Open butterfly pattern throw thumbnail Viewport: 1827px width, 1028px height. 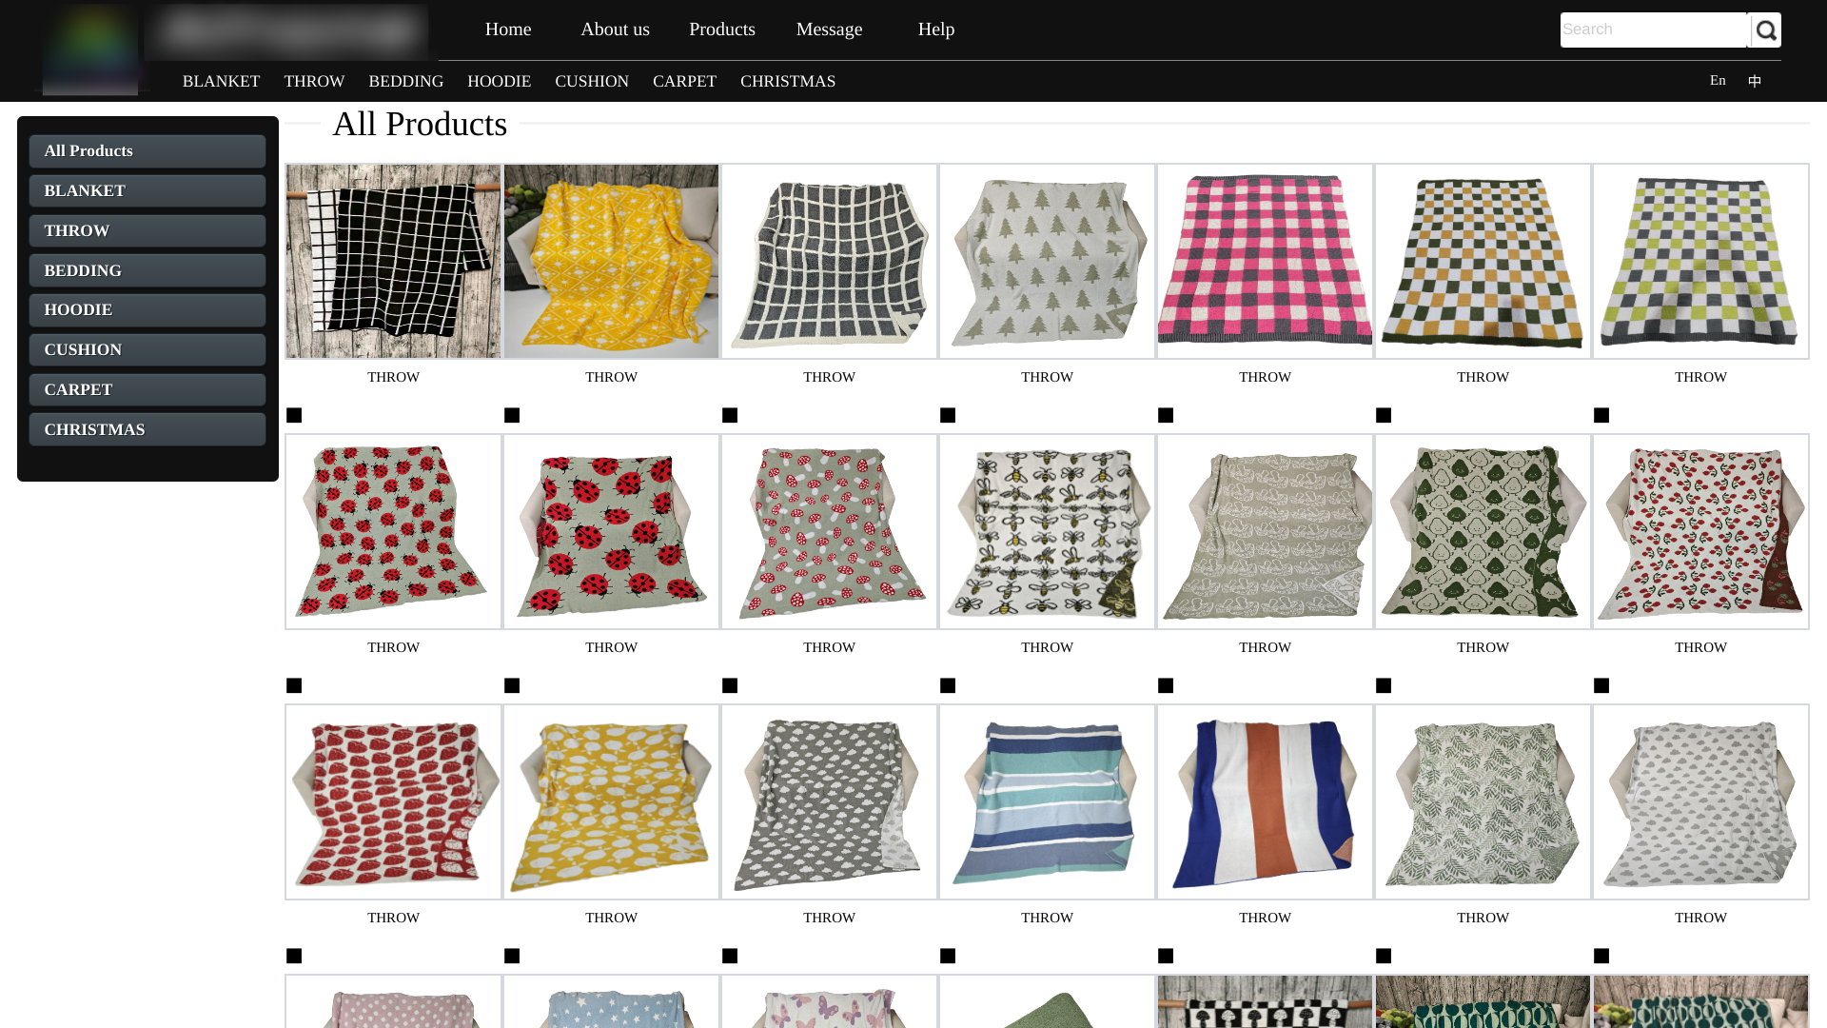[x=829, y=1001]
